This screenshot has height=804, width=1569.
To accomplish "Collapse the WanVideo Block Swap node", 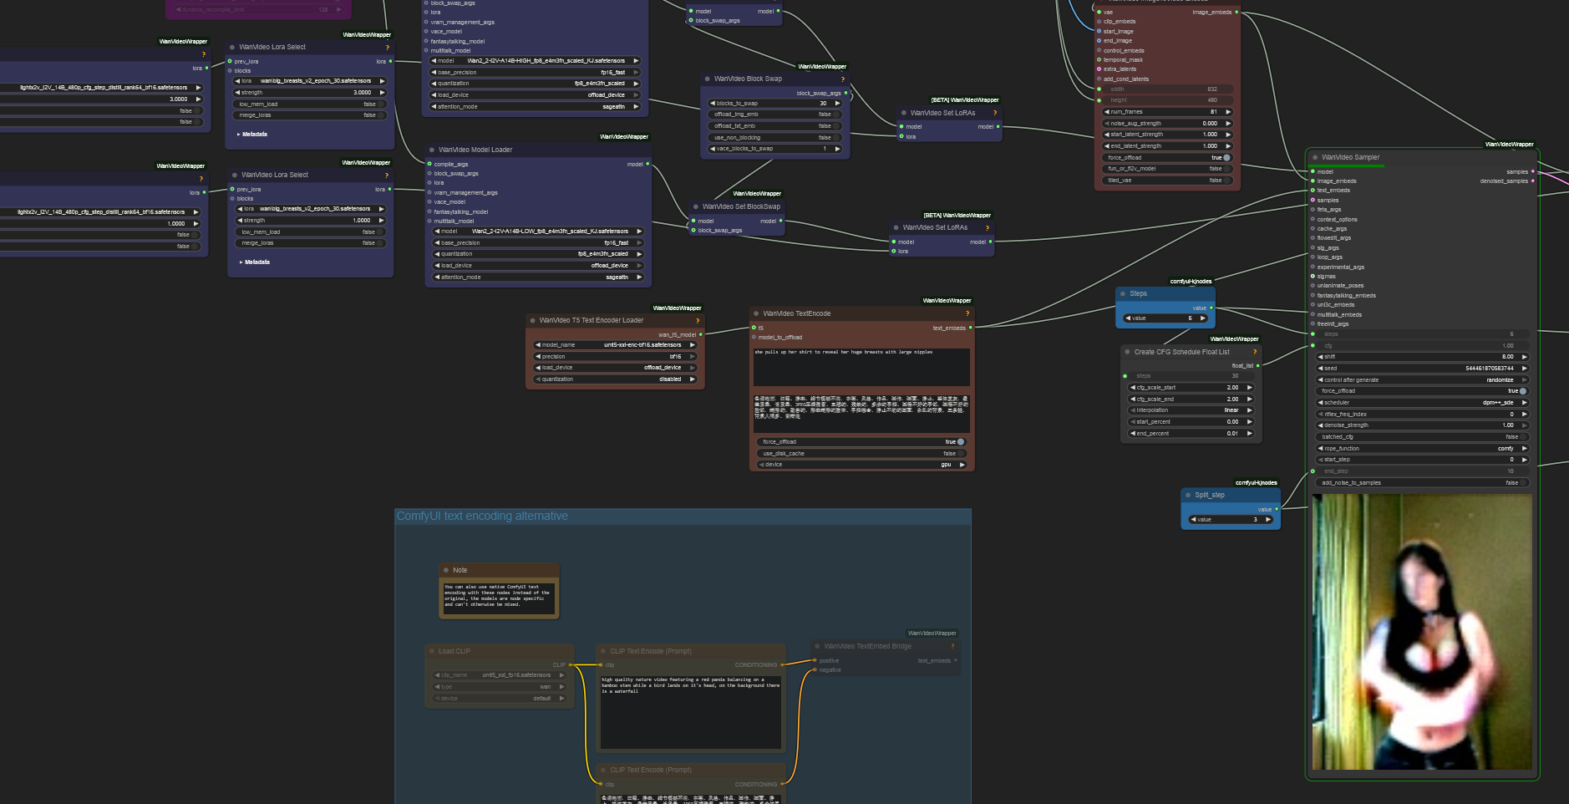I will coord(707,79).
